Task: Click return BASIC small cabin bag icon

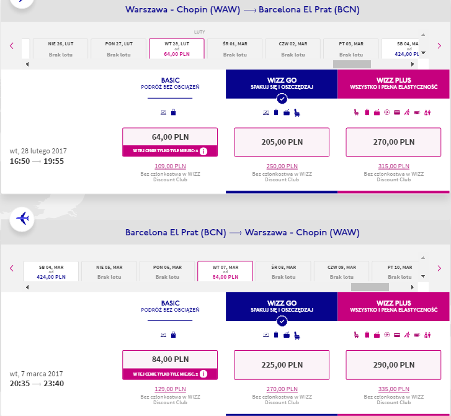Action: pos(174,335)
